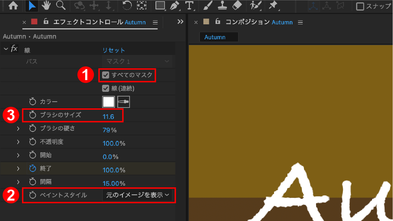
Task: Expand 不透明度 property
Action: (x=18, y=142)
